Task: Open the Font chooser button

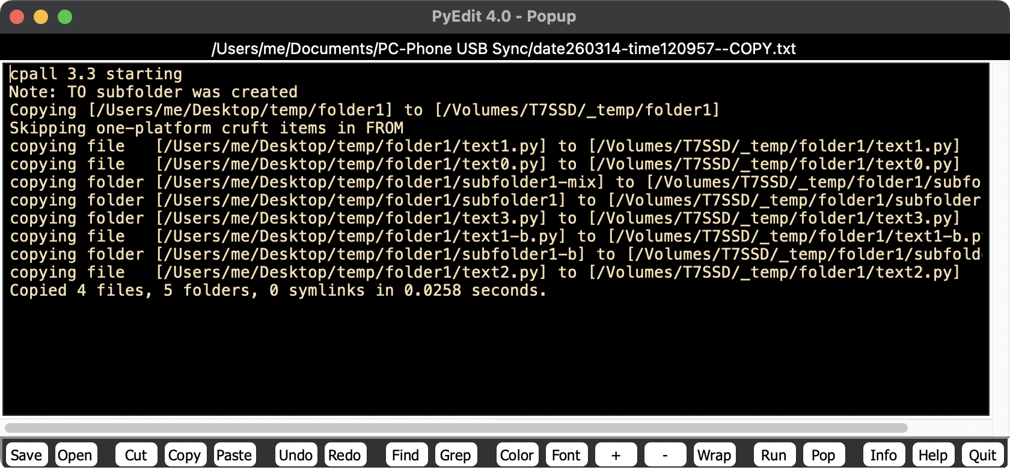Action: (x=566, y=455)
